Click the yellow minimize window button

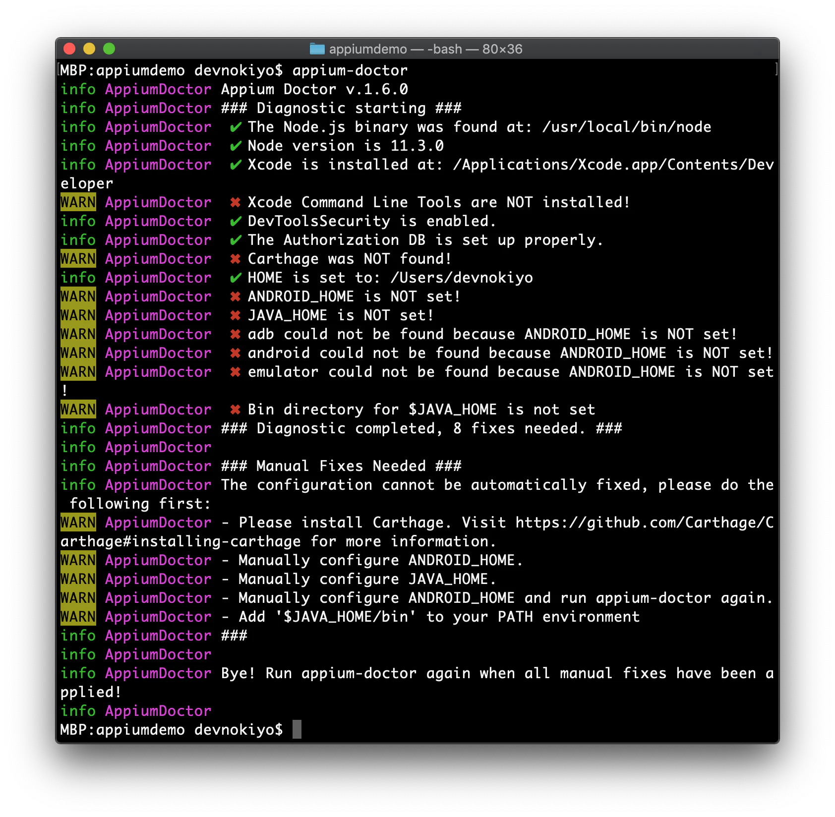tap(89, 49)
